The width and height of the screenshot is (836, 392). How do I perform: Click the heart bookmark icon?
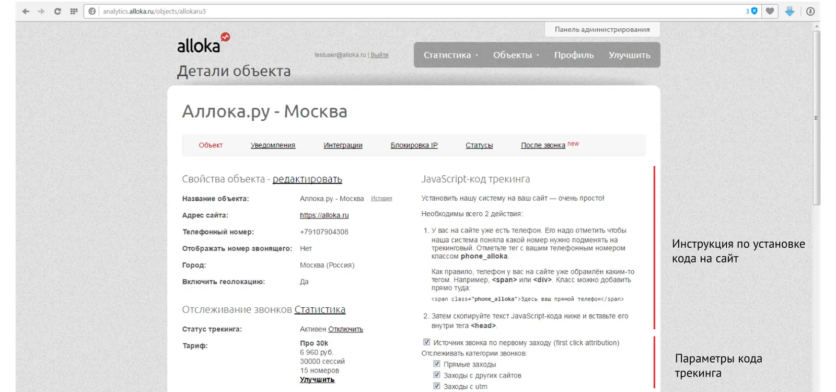tap(770, 11)
